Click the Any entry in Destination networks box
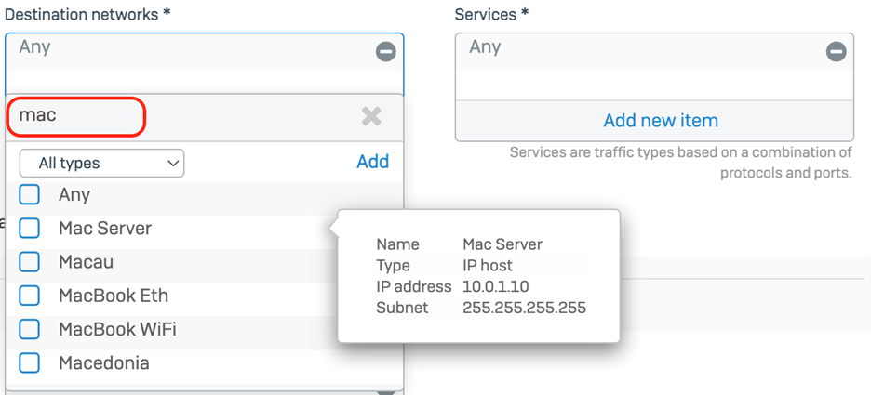Screen dimensions: 871x395 35,46
